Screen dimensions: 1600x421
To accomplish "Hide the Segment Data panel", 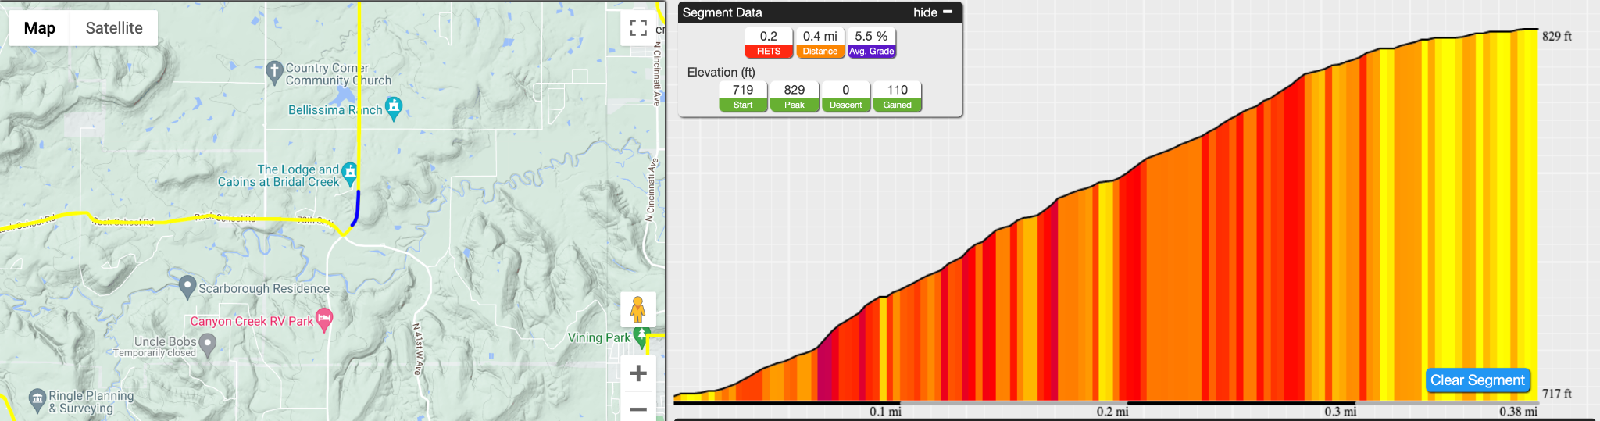I will [x=925, y=12].
